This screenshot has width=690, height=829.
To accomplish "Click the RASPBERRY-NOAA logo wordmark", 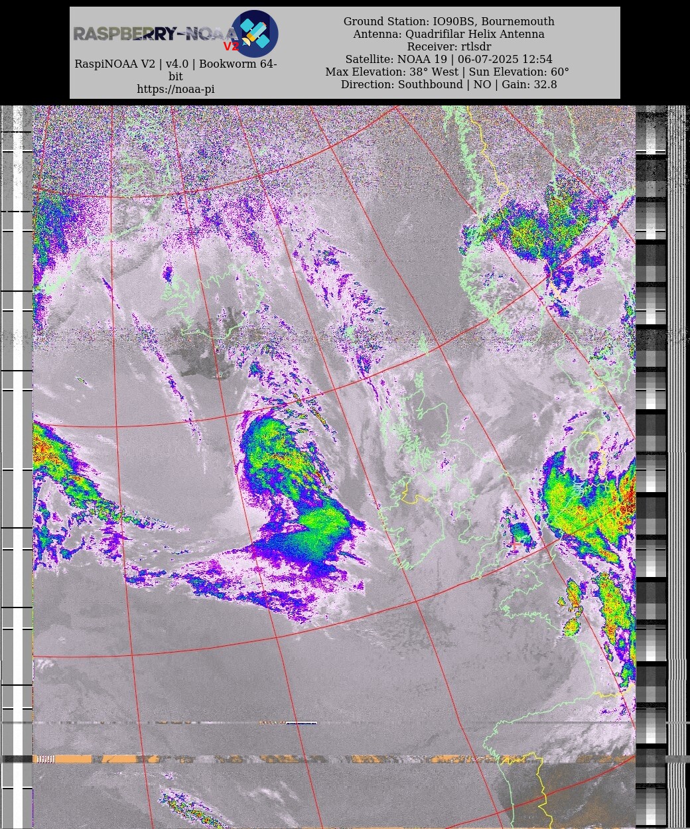I will point(156,34).
